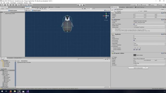Toggle the Animator component enabled checkbox

[114, 20]
